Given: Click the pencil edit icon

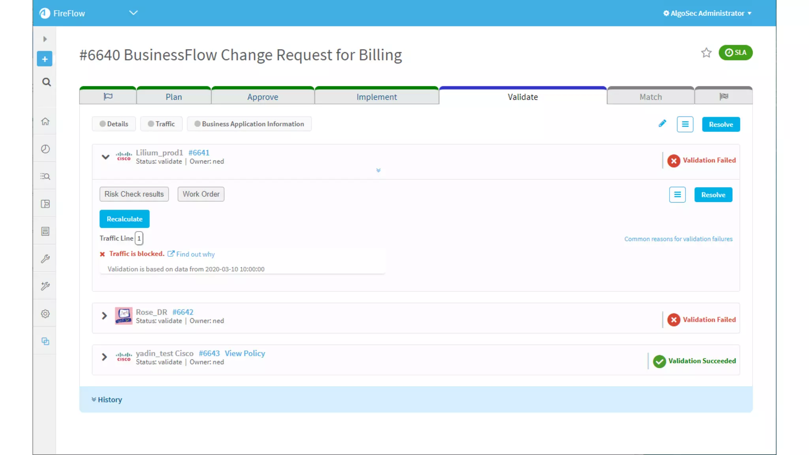Looking at the screenshot, I should [x=662, y=124].
